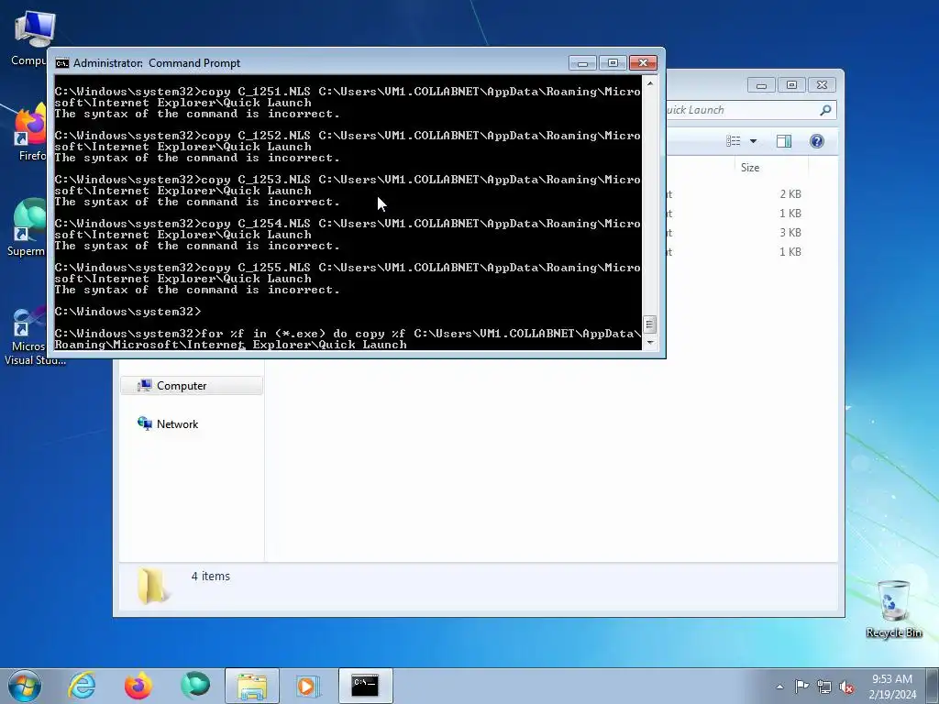939x704 pixels.
Task: Click the Command Prompt title bar icon
Action: [61, 63]
